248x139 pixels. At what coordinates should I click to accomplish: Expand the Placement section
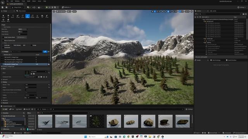pyautogui.click(x=2, y=103)
